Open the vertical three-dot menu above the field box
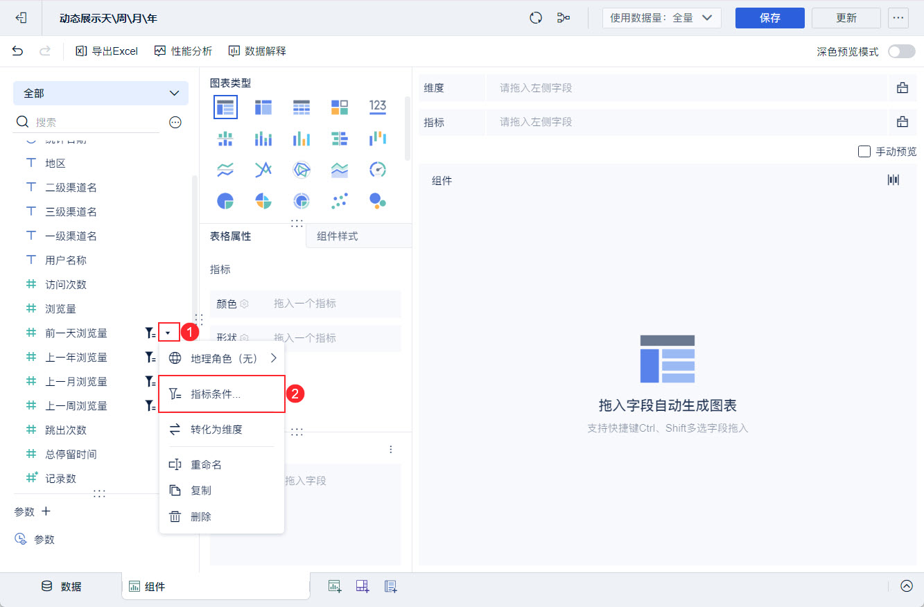924x607 pixels. (x=391, y=450)
